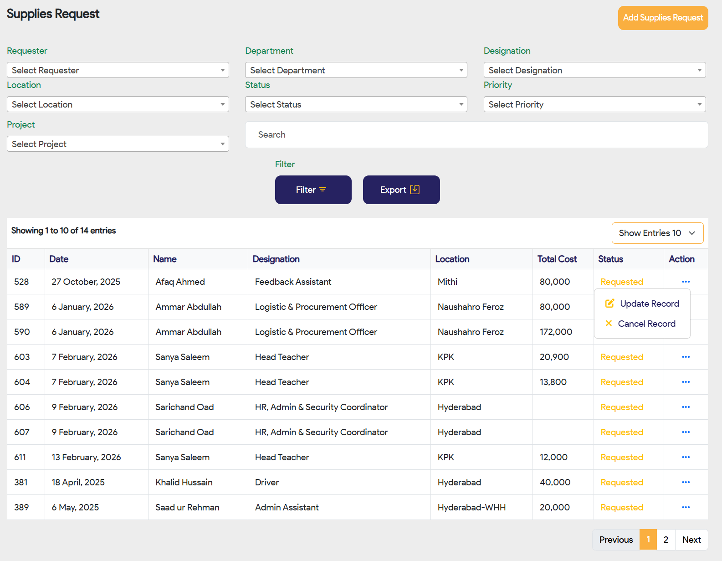722x561 pixels.
Task: Click the Add Supplies Request button
Action: click(663, 18)
